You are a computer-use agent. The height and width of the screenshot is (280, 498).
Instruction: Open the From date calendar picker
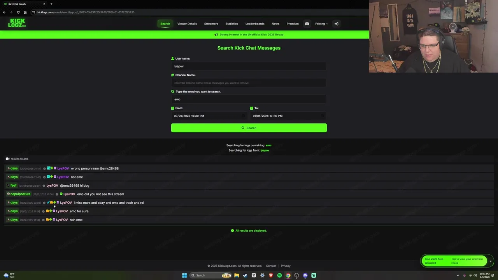(244, 116)
